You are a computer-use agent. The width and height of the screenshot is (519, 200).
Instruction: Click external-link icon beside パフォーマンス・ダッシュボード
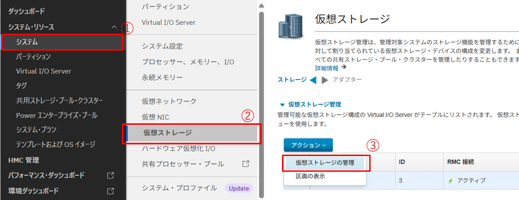pos(111,175)
